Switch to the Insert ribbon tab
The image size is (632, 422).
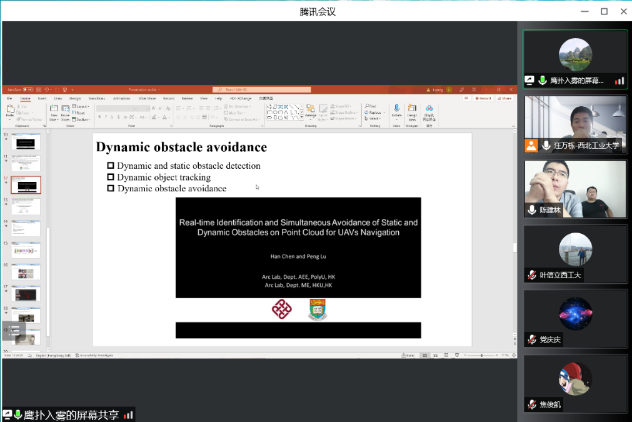click(42, 98)
